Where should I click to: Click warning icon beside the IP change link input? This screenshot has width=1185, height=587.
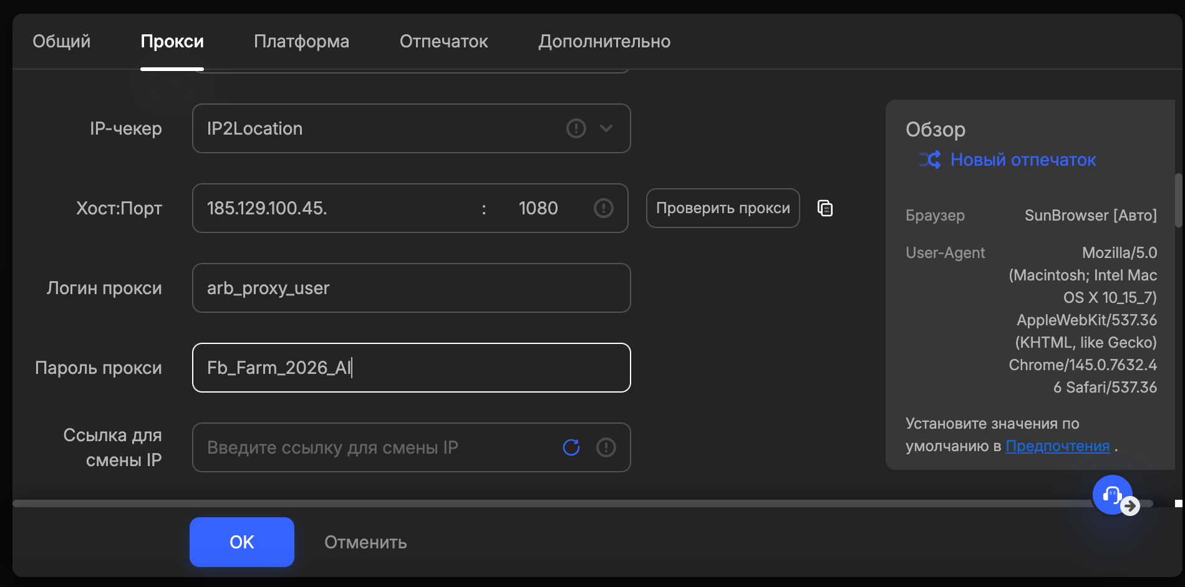click(606, 447)
